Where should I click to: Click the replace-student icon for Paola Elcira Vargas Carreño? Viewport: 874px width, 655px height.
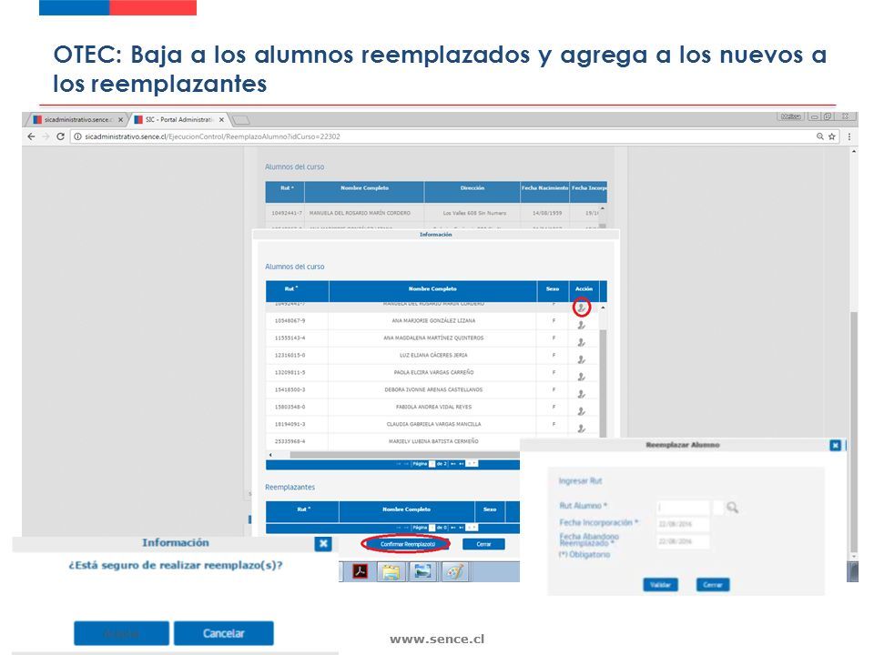582,377
